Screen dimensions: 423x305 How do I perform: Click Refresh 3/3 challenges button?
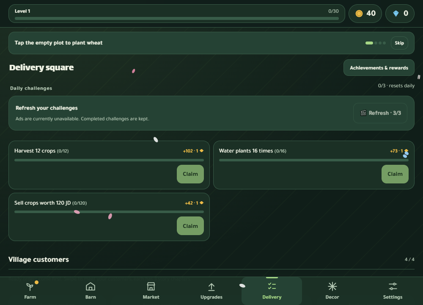tap(380, 113)
